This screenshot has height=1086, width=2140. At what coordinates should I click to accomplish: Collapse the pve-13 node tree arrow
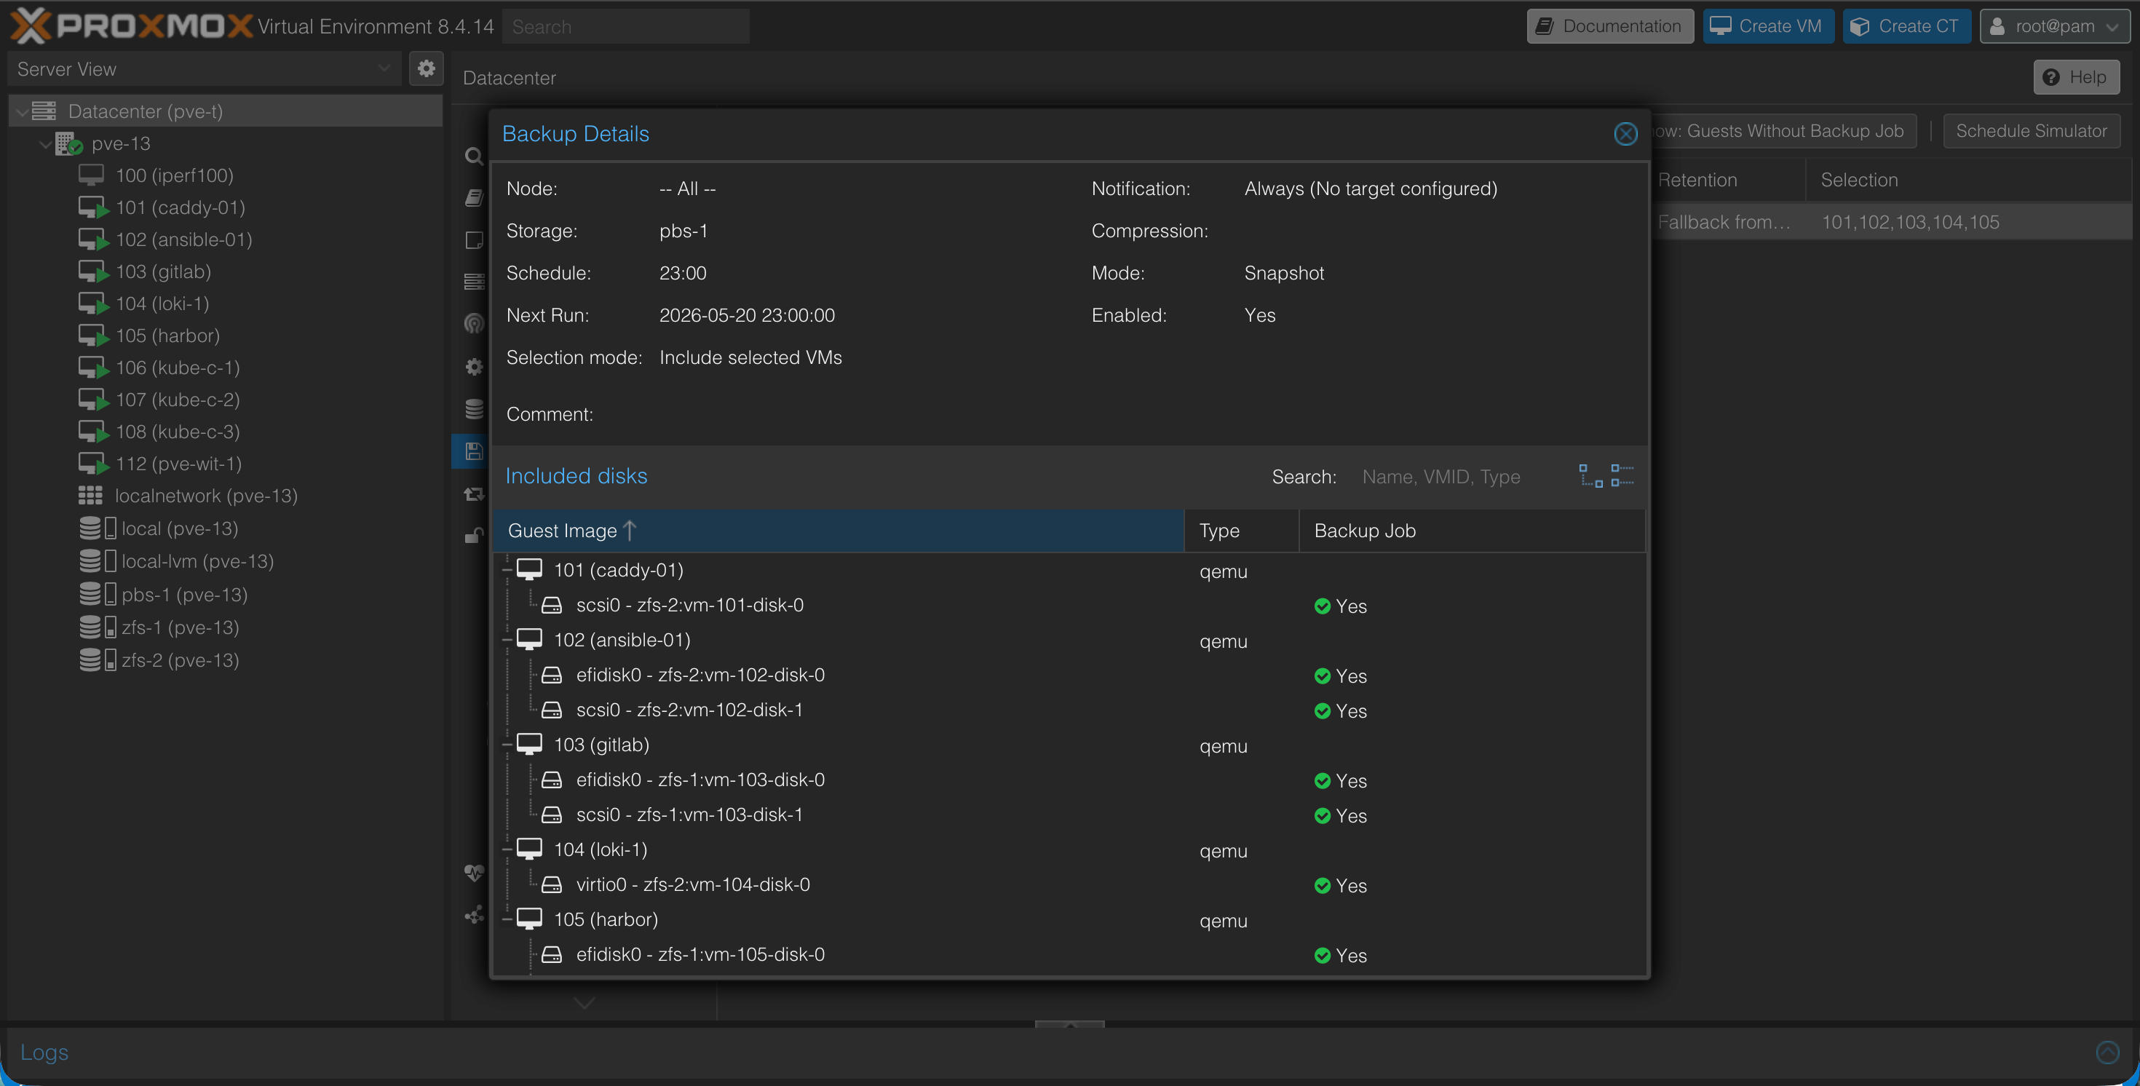pos(45,143)
